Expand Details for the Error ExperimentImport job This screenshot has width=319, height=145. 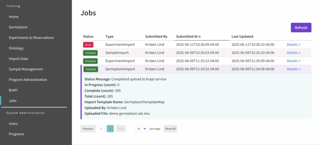293,44
